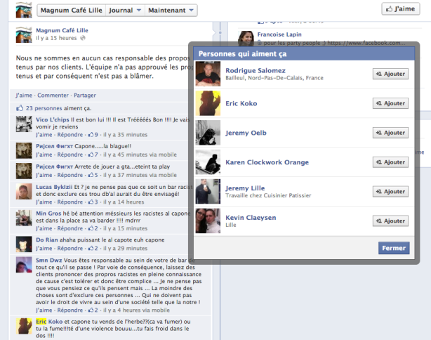Click J'aime on Do Rian comment
431x340 pixels.
[44, 248]
